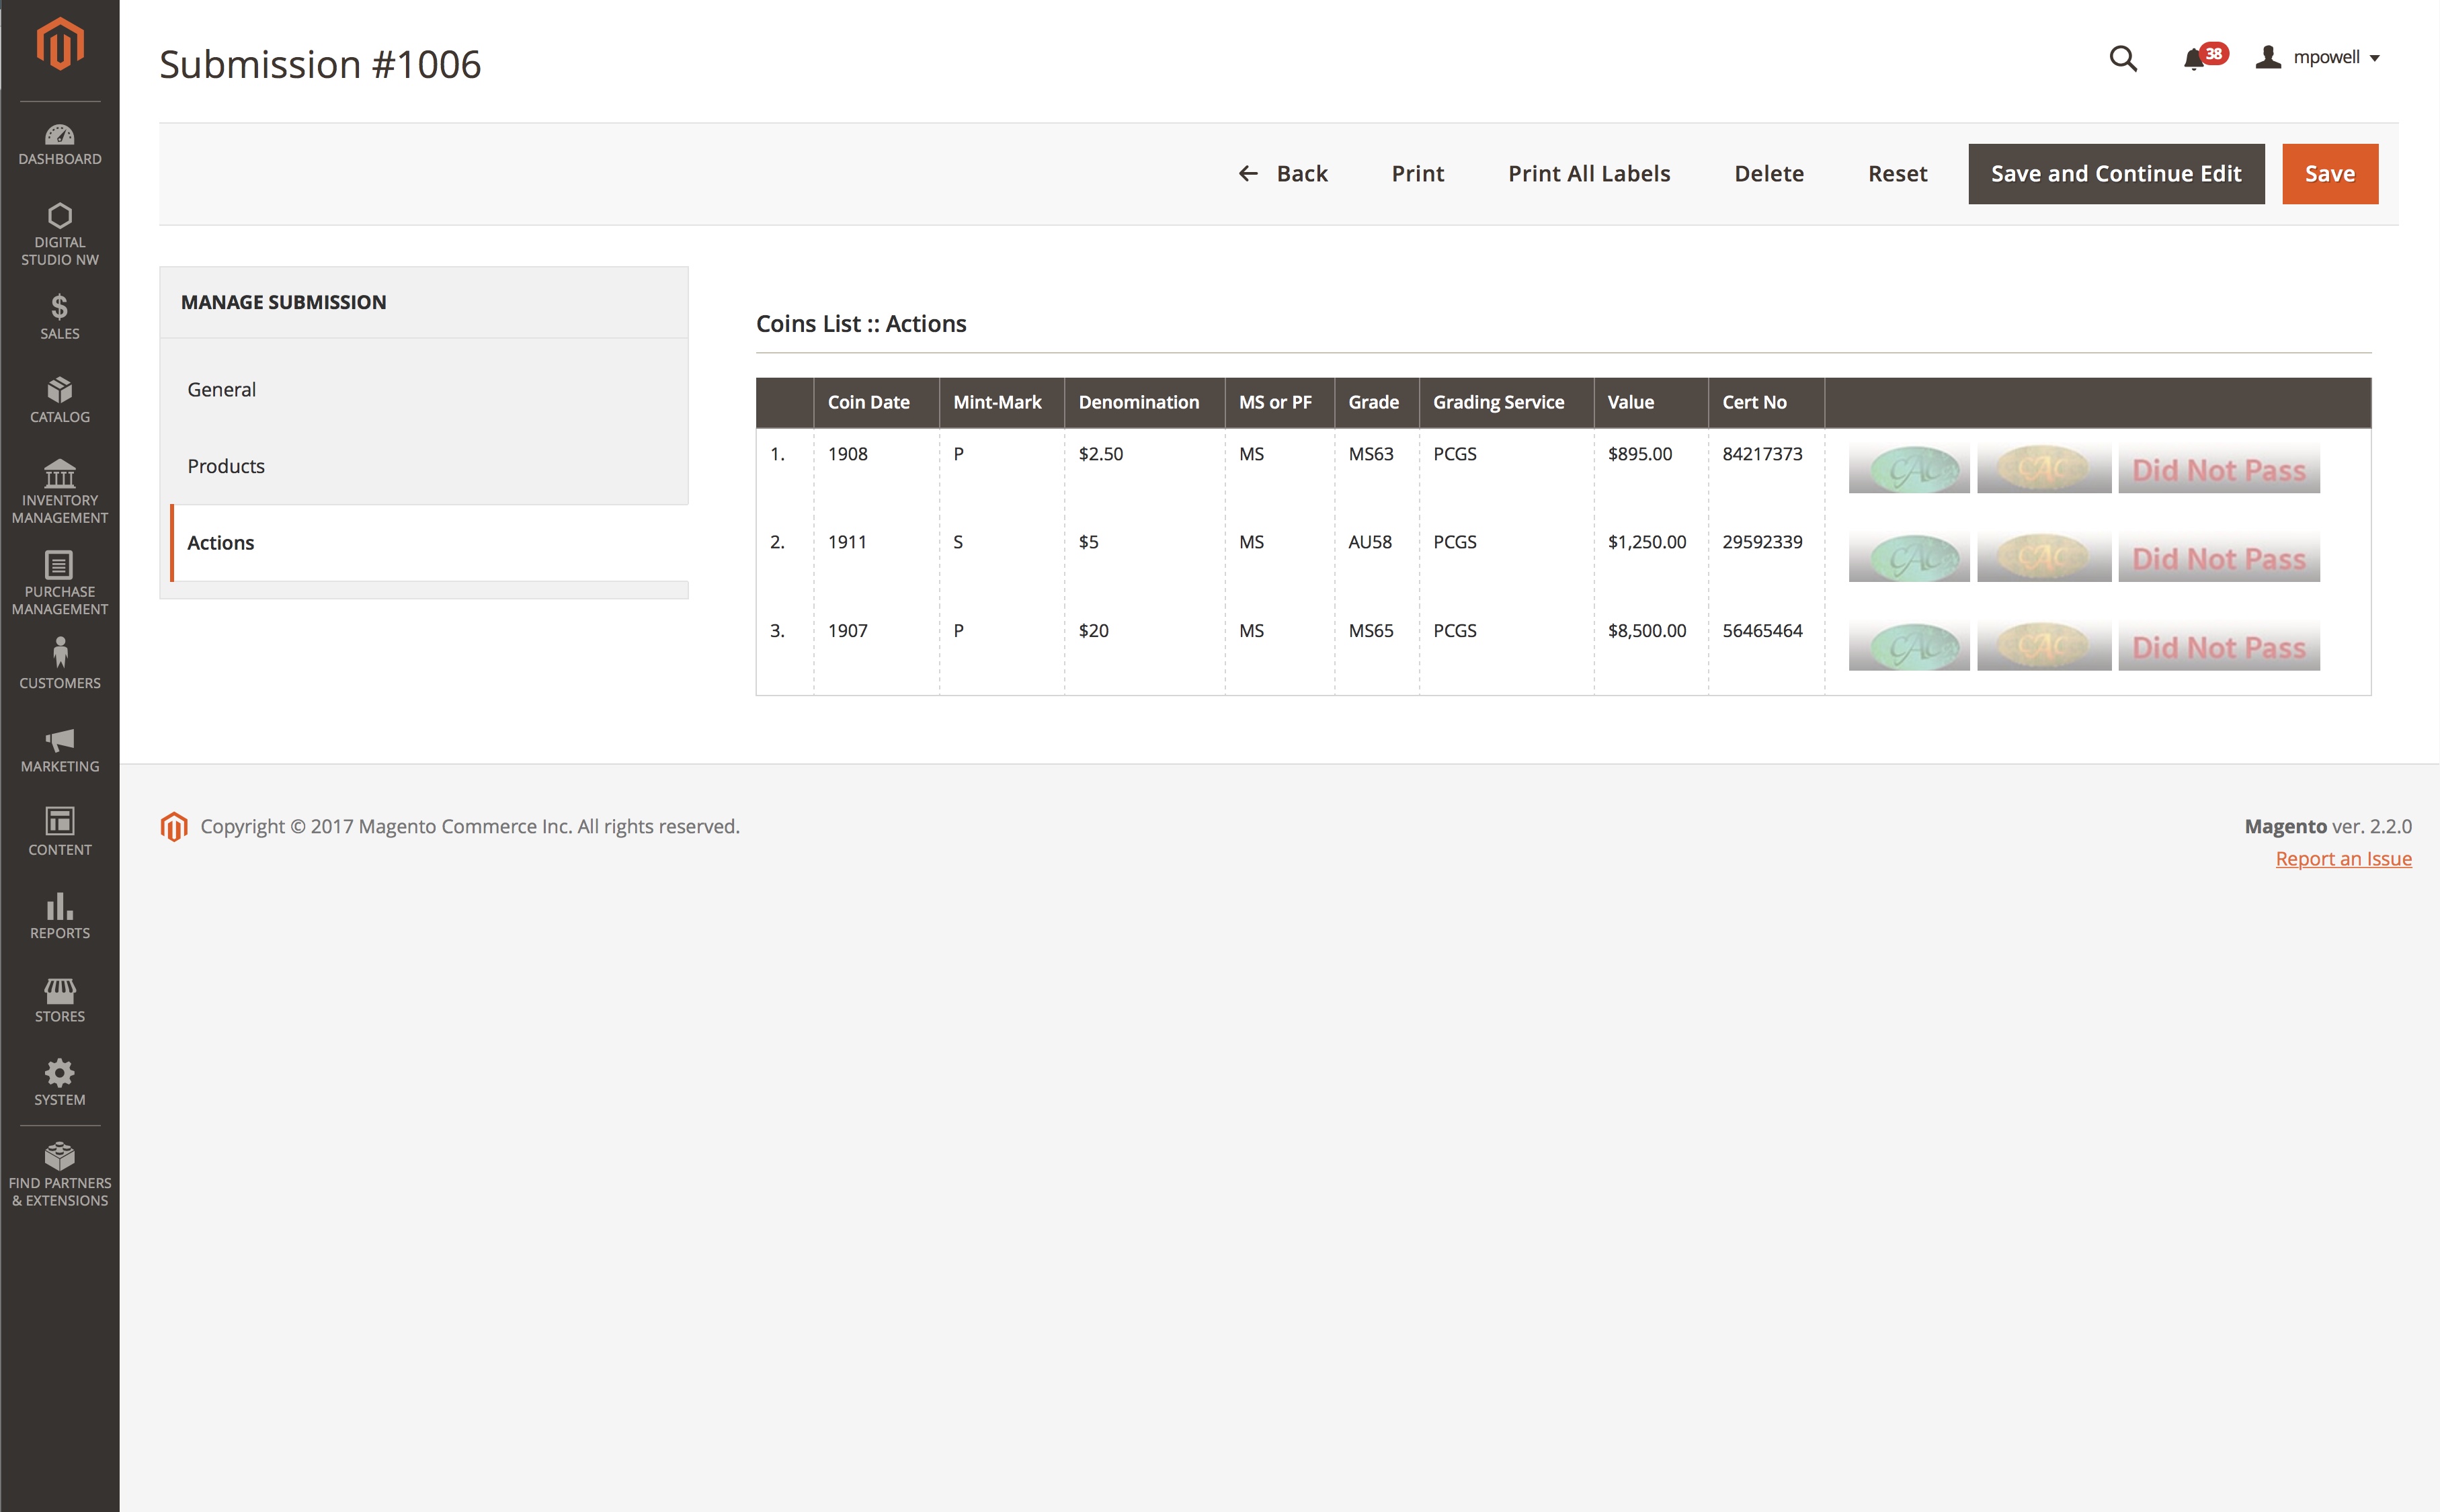Toggle gold CAC sticker for coin 1911

click(2043, 558)
